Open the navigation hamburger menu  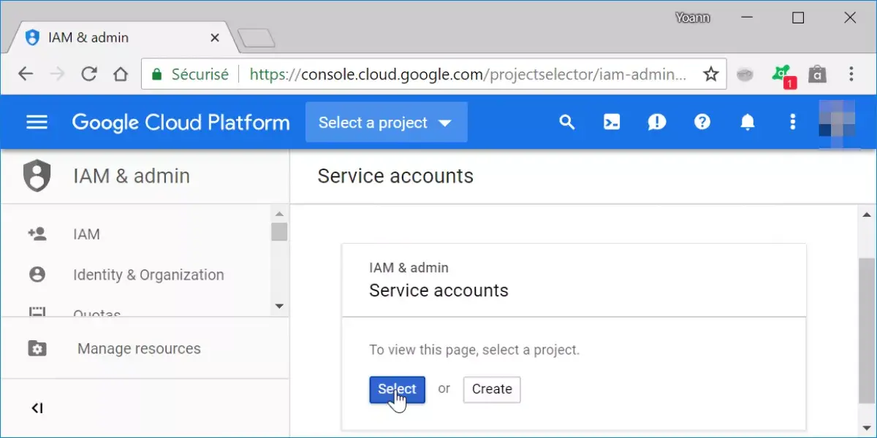tap(37, 122)
